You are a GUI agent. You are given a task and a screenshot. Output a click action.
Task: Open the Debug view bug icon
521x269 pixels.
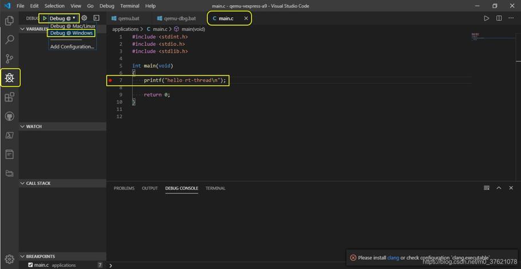tap(10, 78)
